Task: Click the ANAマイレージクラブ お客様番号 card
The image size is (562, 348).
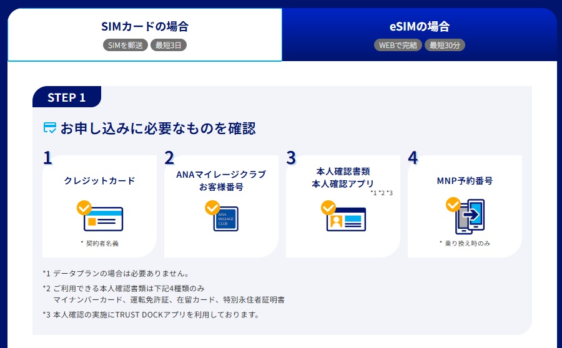Action: pyautogui.click(x=221, y=206)
